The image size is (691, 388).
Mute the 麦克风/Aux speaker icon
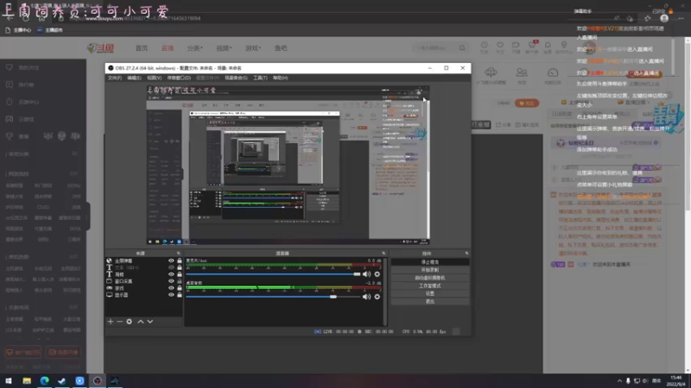[366, 274]
